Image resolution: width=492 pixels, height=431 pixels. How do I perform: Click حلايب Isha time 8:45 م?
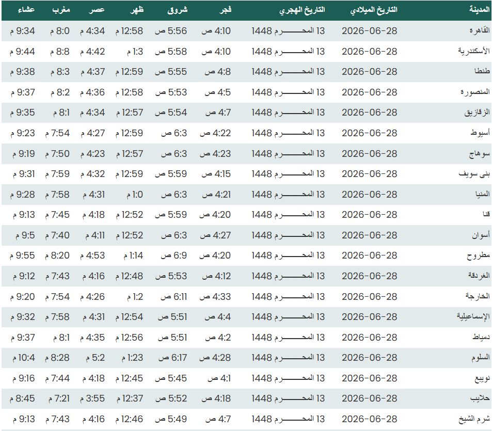(22, 398)
